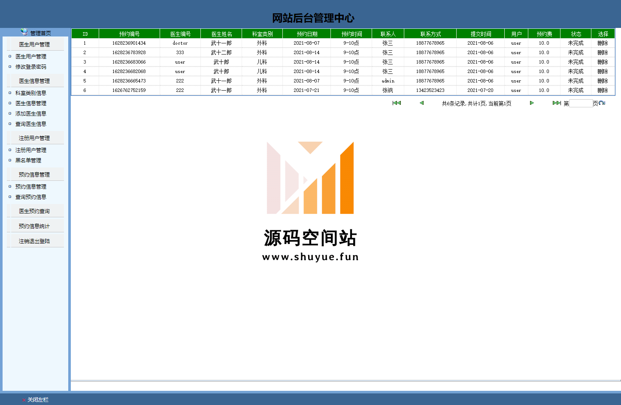Image resolution: width=621 pixels, height=405 pixels.
Task: Open 管理首页 at top of the sidebar
Action: pyautogui.click(x=40, y=33)
